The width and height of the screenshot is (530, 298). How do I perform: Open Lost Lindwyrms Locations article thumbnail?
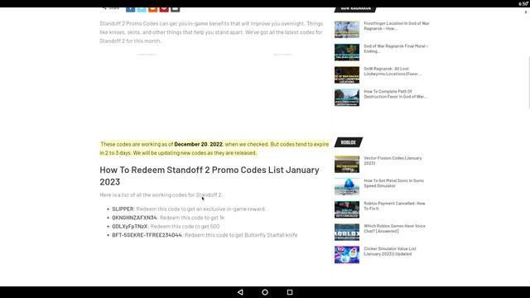tap(347, 74)
